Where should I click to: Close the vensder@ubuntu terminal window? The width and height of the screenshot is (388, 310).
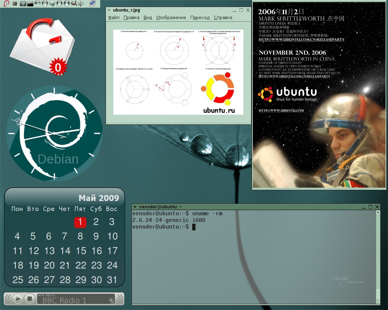(377, 207)
